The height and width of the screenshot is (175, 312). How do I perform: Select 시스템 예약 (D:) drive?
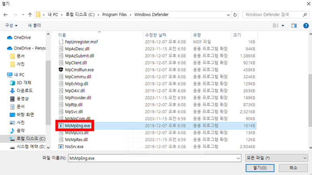(27, 147)
